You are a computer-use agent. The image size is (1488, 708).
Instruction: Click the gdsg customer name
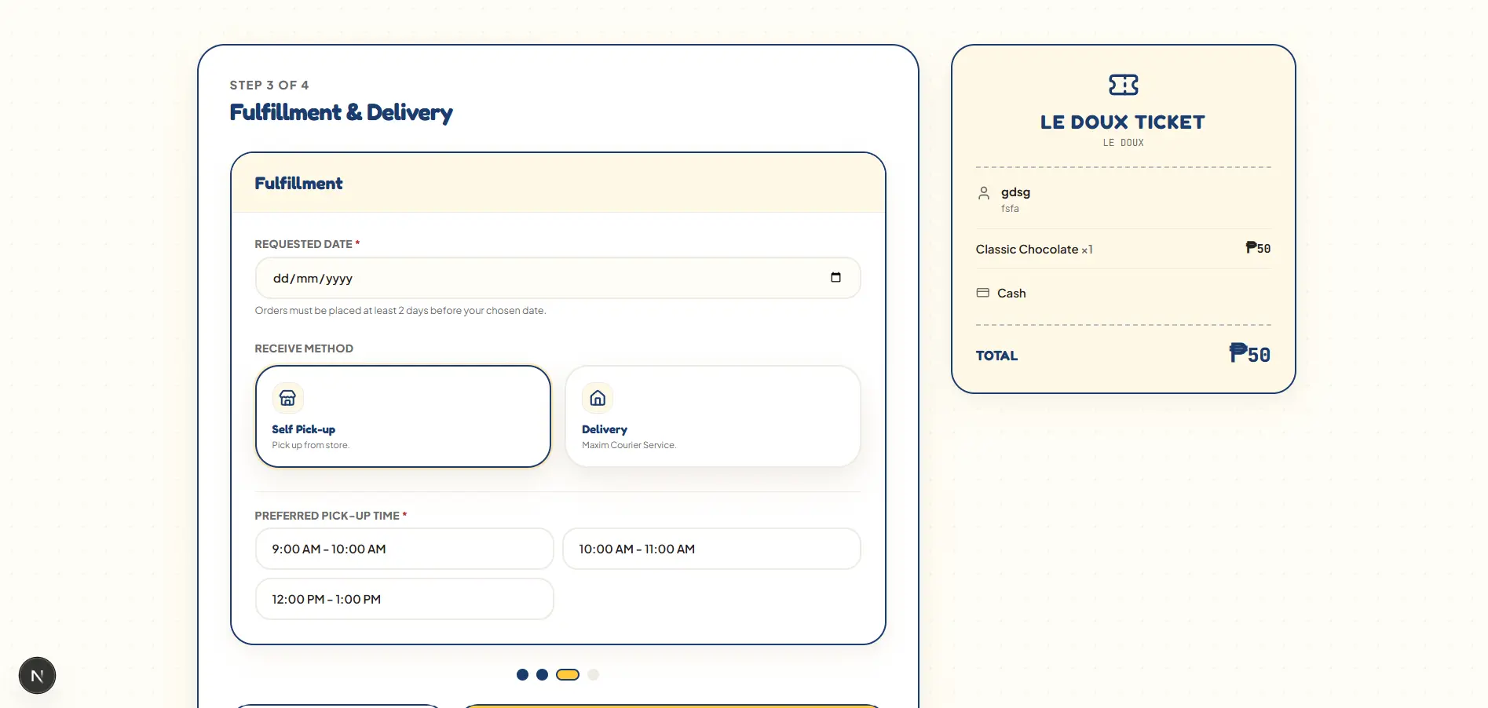click(x=1015, y=192)
